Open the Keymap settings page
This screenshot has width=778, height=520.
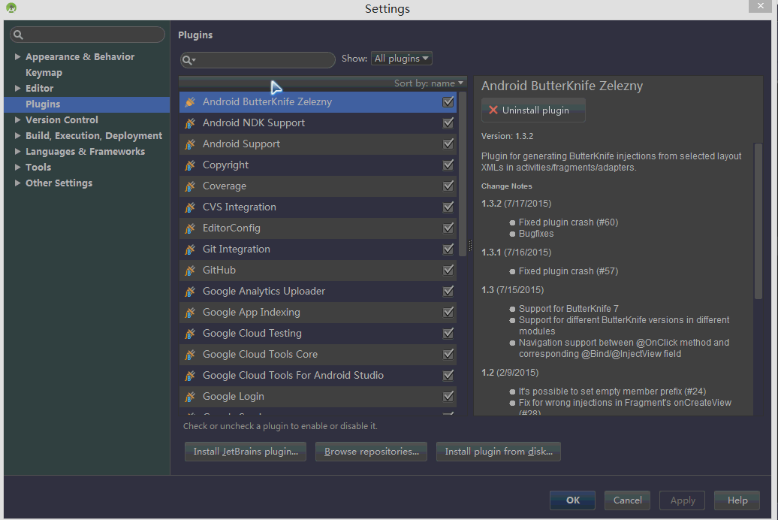click(44, 72)
